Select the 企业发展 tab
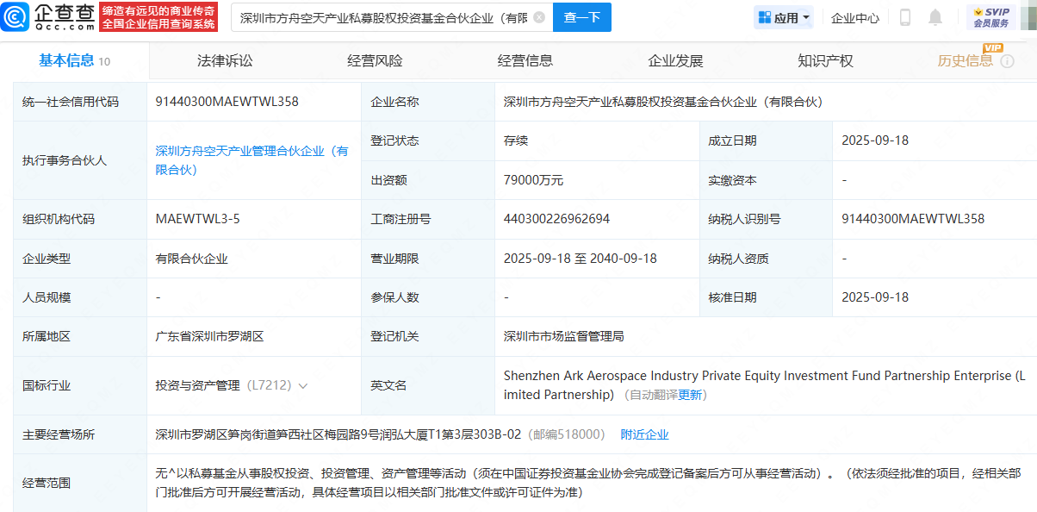The width and height of the screenshot is (1037, 512). point(675,60)
